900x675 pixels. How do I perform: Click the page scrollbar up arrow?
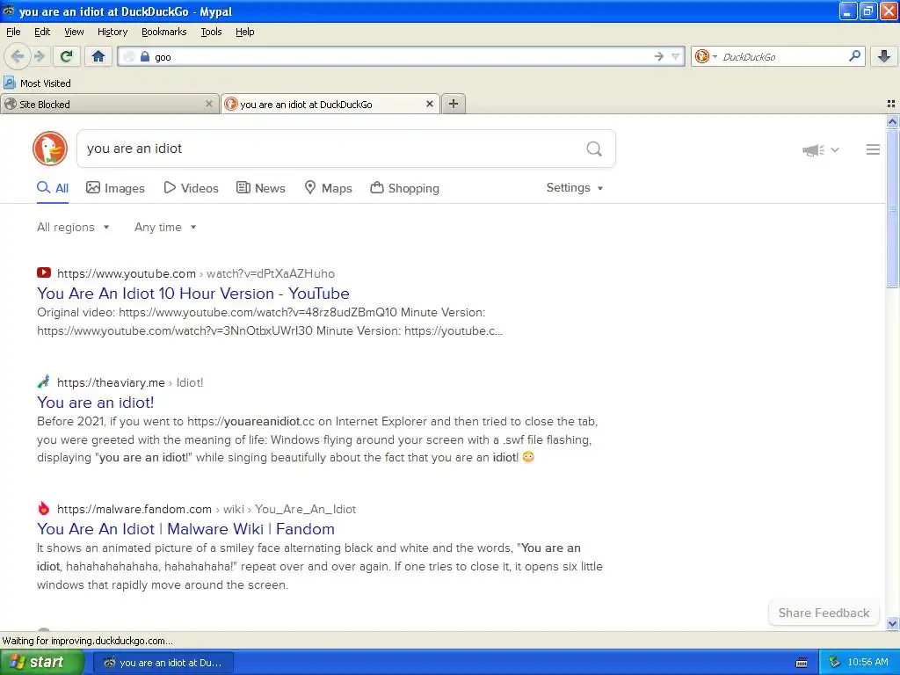click(892, 121)
